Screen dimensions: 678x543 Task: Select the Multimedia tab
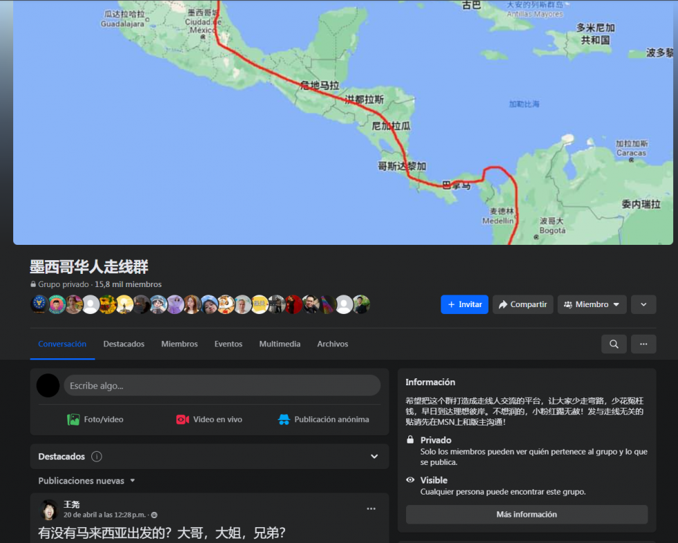tap(280, 344)
